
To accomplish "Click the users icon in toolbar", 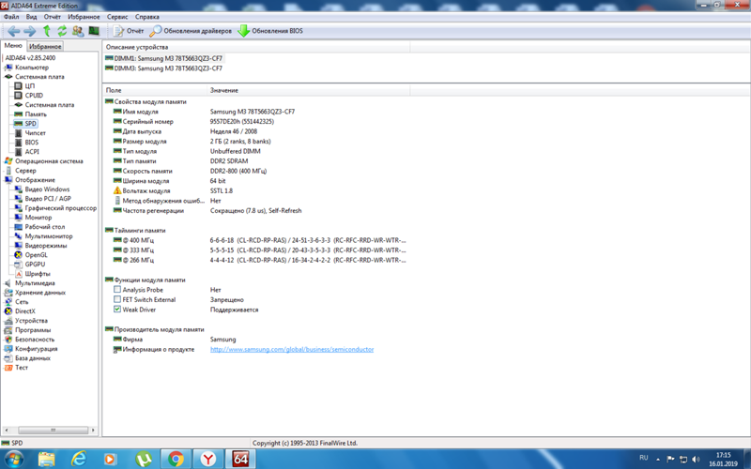I will click(x=78, y=31).
